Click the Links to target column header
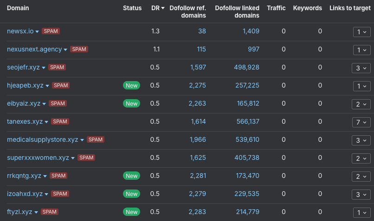The image size is (374, 221). click(x=350, y=8)
